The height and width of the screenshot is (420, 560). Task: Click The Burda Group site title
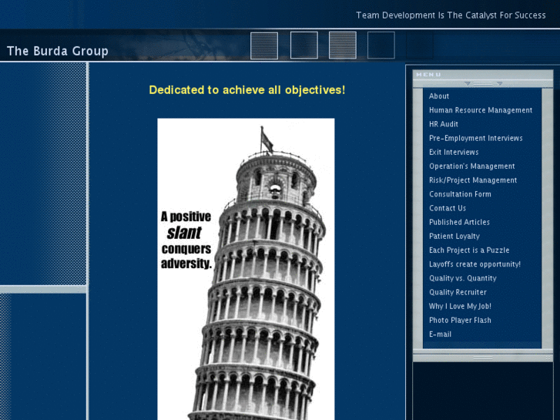point(58,52)
